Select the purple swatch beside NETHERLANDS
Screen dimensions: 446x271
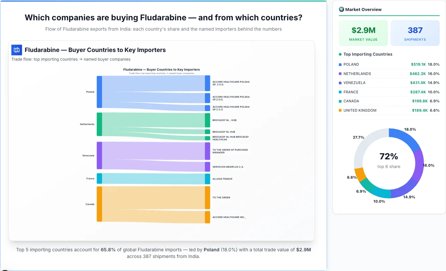click(x=340, y=74)
